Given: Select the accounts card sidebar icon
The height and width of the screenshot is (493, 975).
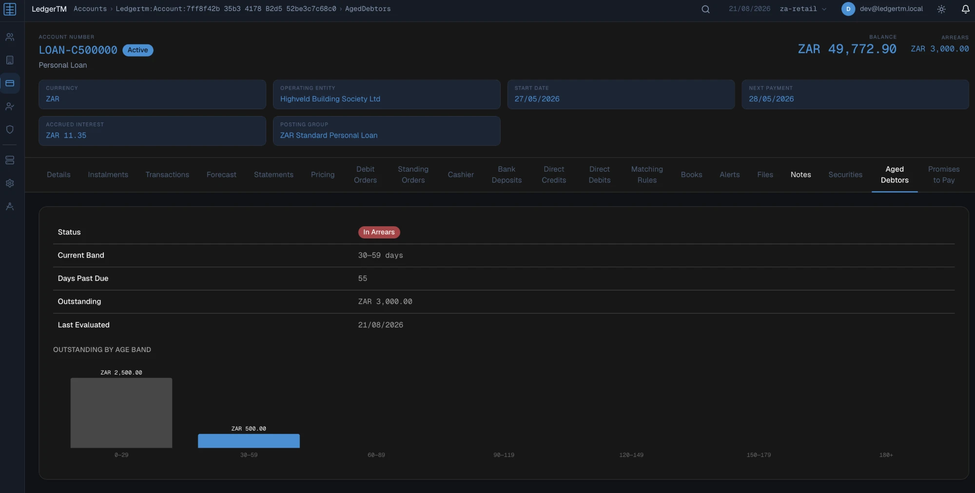Looking at the screenshot, I should (x=10, y=83).
